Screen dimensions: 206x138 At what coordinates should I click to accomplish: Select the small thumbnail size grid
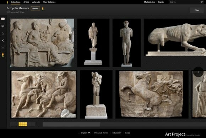[14, 124]
